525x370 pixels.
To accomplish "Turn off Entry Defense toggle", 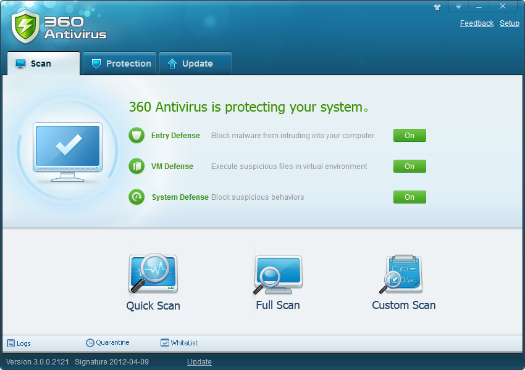I will click(409, 136).
